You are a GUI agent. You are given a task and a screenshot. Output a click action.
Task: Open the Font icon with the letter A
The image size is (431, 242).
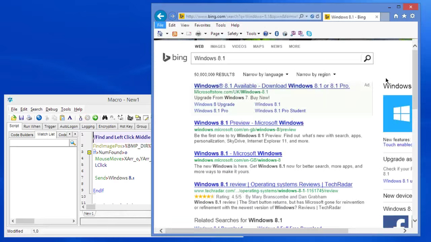70,118
